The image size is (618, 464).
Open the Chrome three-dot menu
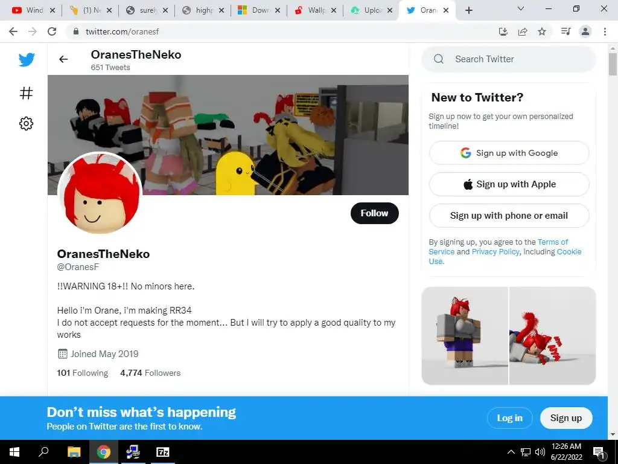[x=605, y=31]
